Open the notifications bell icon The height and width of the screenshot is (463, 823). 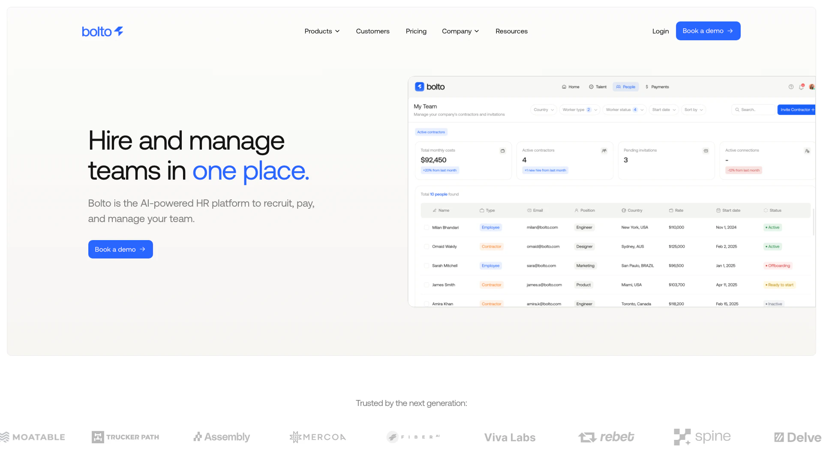point(801,87)
